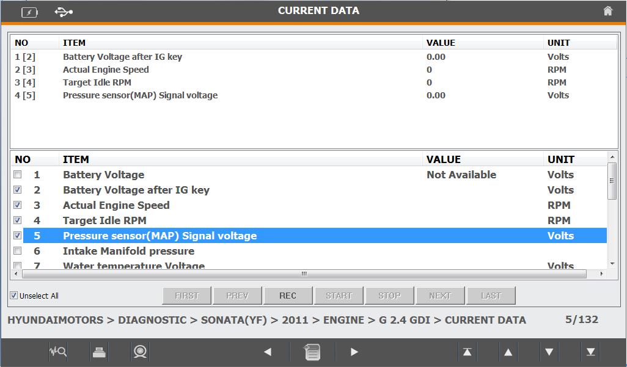Open the list menu icon in bottom toolbar
Viewport: 627px width, 367px height.
[312, 352]
